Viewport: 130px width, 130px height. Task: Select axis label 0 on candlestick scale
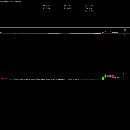coord(123,80)
